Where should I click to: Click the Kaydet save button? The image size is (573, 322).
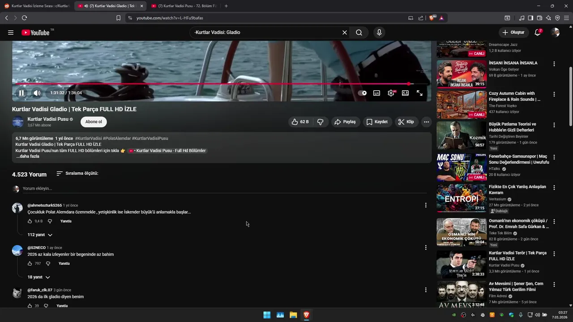pyautogui.click(x=377, y=122)
